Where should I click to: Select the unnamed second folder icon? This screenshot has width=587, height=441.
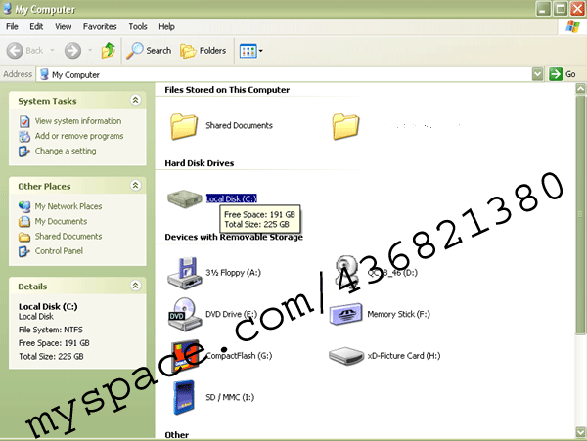(345, 126)
